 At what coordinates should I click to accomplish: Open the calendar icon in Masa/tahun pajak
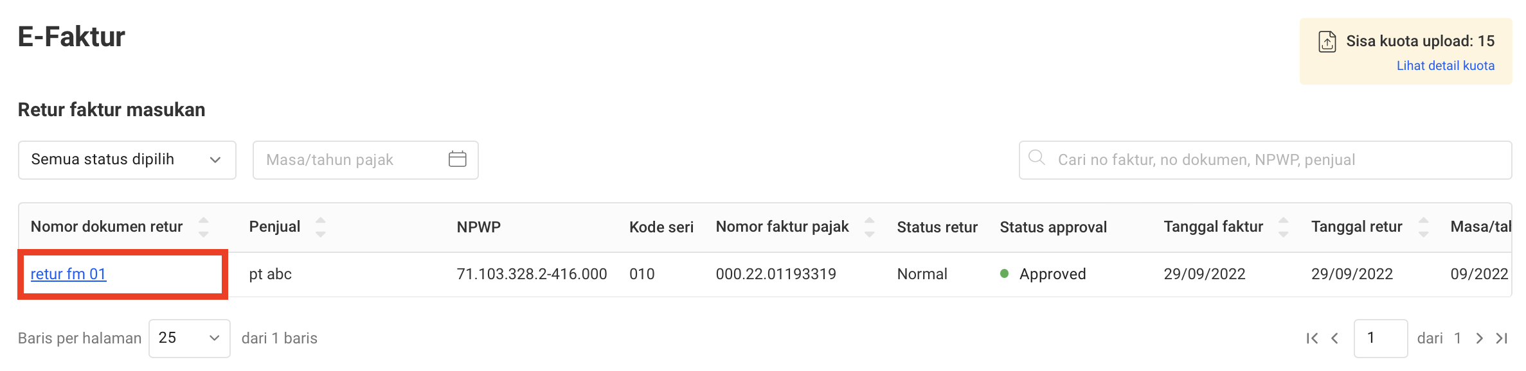(457, 159)
